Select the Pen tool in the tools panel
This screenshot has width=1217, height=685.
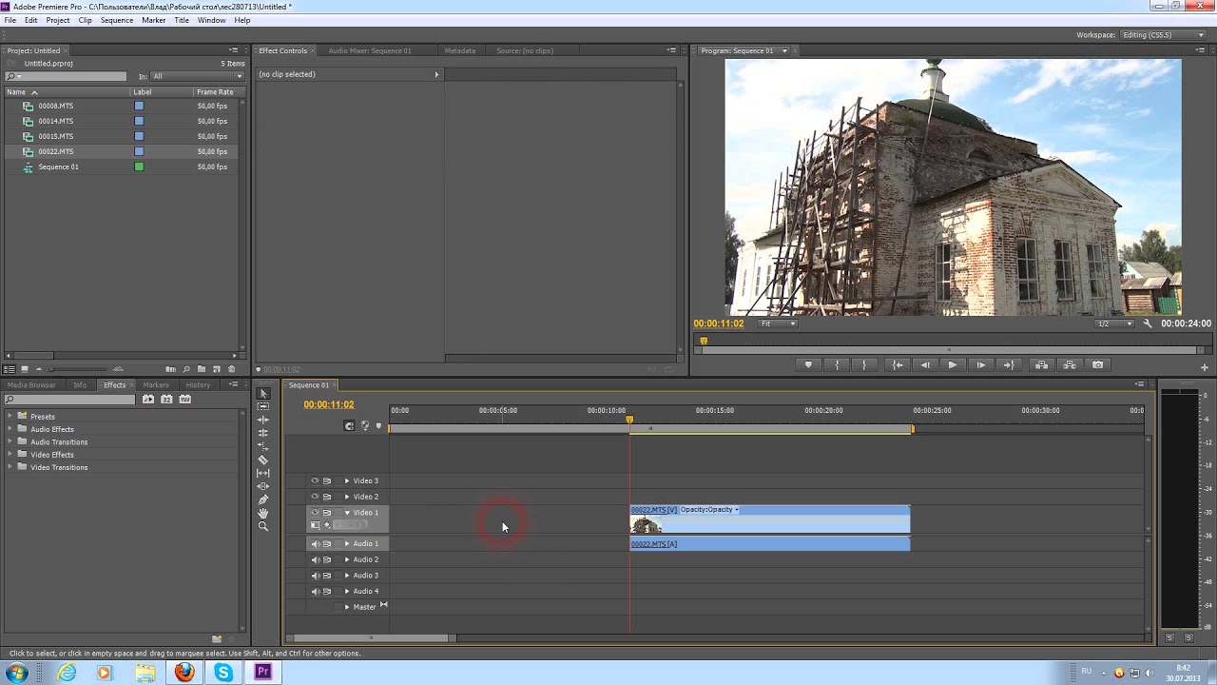[263, 499]
